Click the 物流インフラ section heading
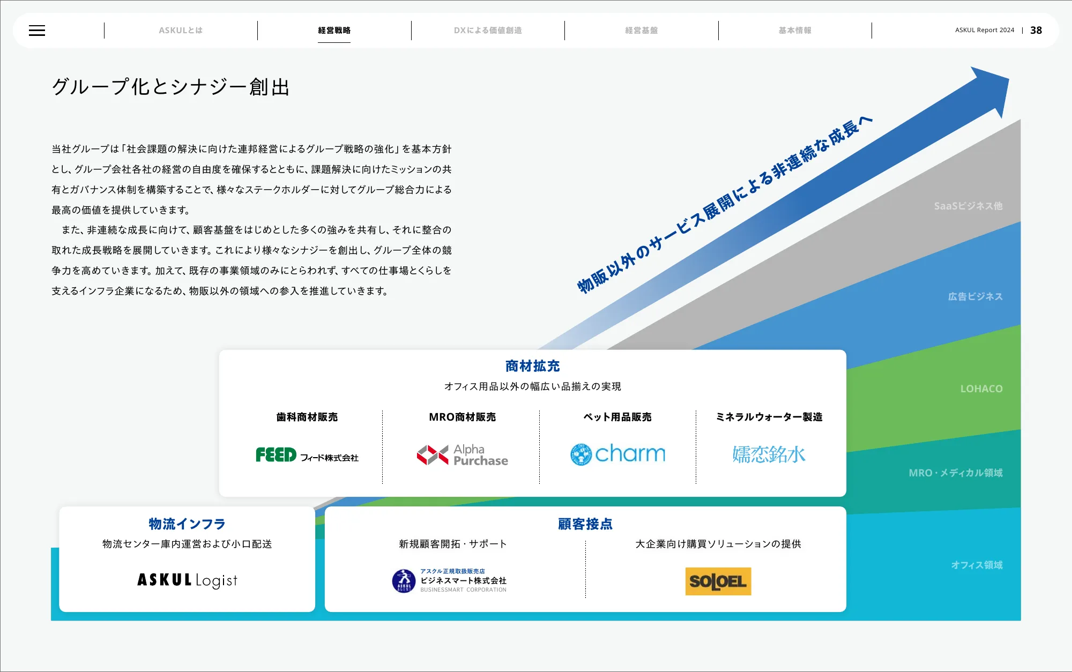Image resolution: width=1072 pixels, height=672 pixels. point(187,524)
